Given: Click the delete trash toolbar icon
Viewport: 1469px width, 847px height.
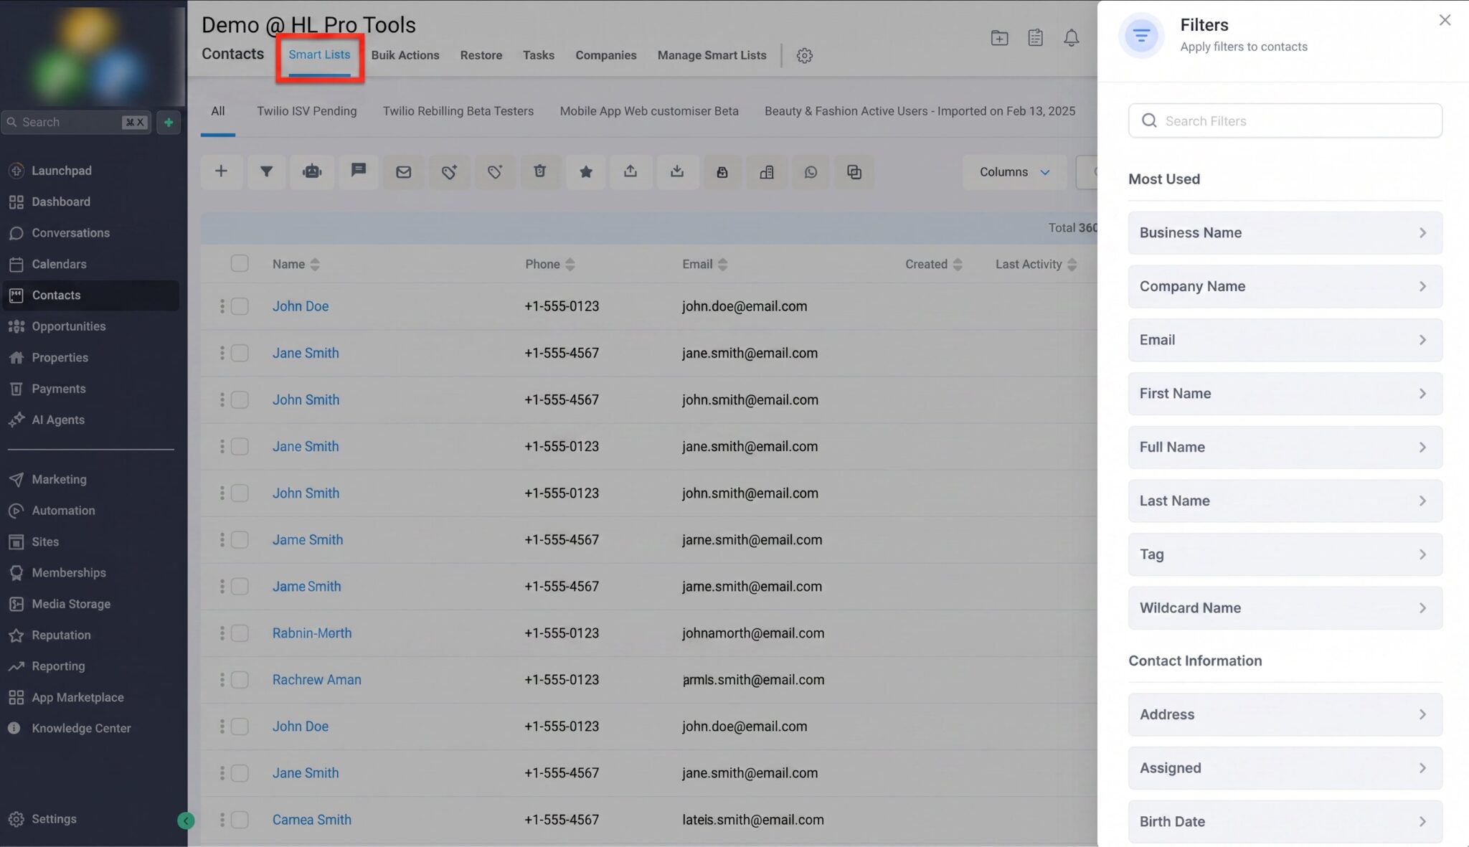Looking at the screenshot, I should tap(540, 171).
